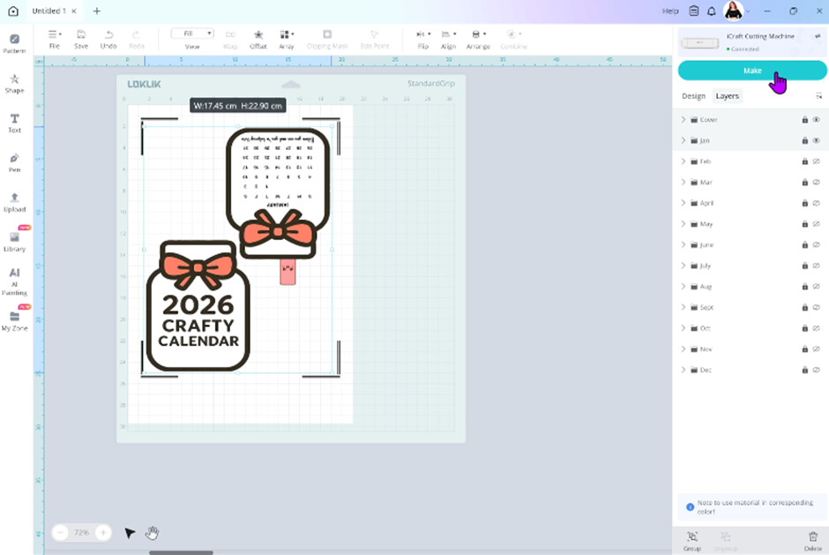
Task: Show the Feb layer via eye icon
Action: [x=816, y=161]
